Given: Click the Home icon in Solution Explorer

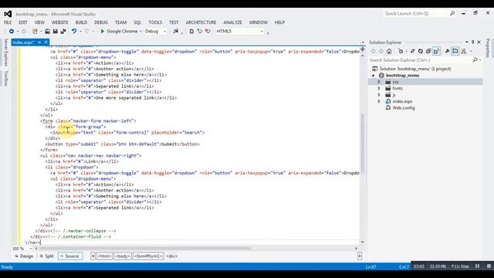Looking at the screenshot, I should (x=389, y=51).
